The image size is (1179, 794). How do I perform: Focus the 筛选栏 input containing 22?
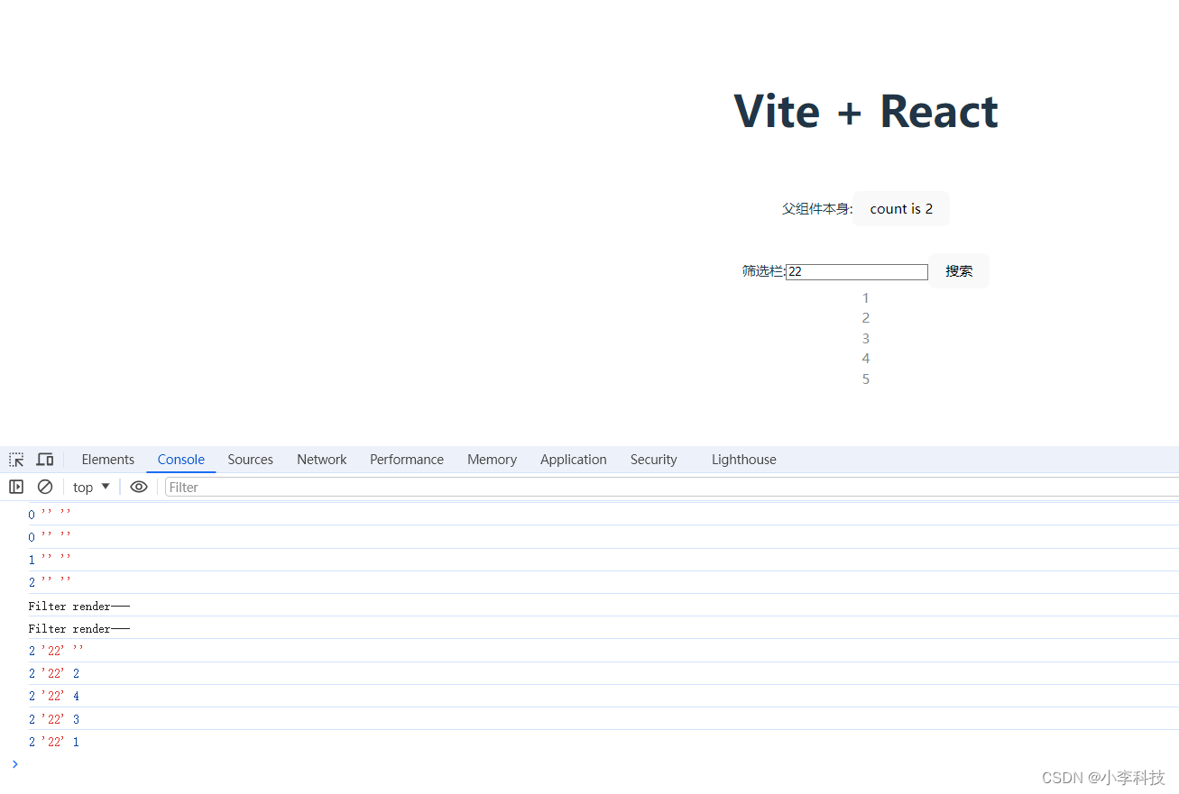tap(857, 271)
